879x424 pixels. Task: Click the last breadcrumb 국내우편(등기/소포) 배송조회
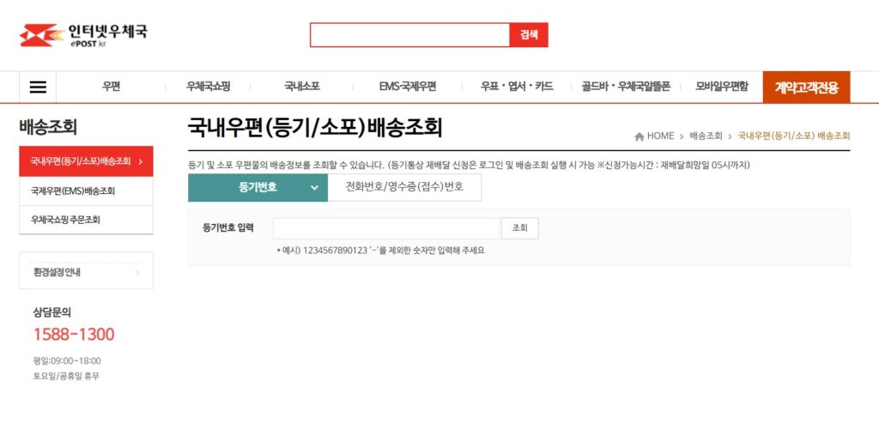coord(794,136)
